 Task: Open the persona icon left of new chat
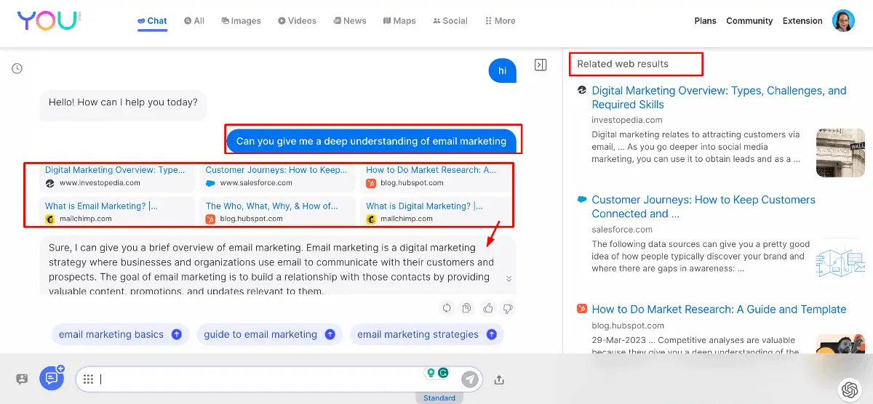(x=22, y=379)
